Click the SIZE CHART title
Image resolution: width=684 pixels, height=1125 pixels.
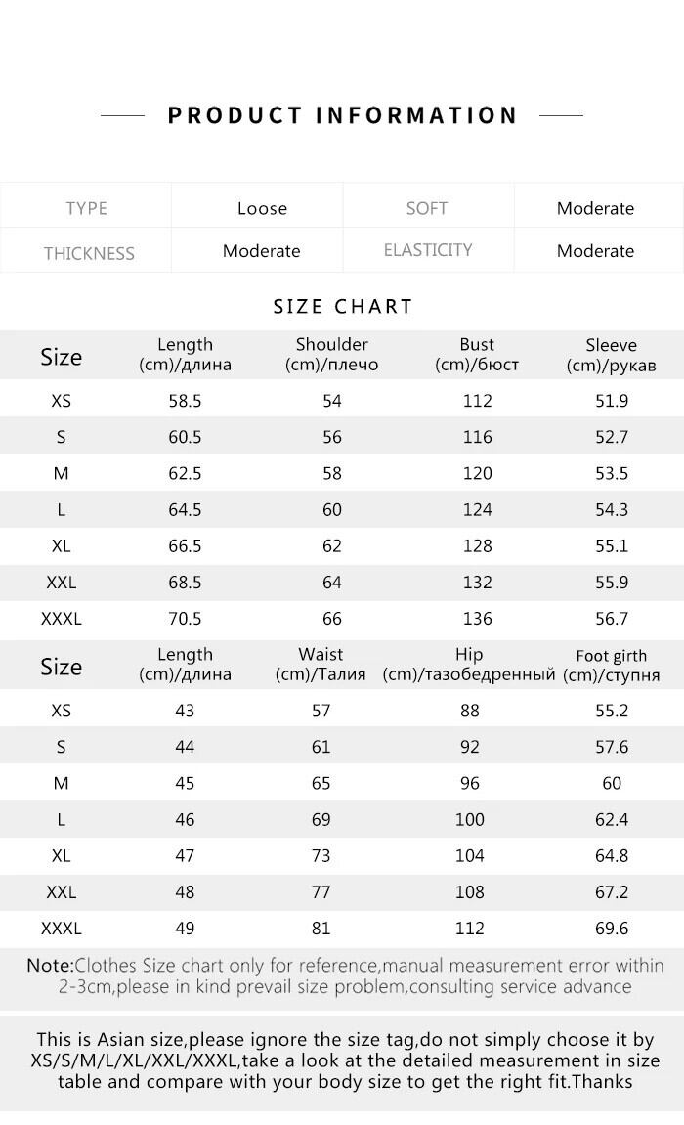pyautogui.click(x=343, y=307)
